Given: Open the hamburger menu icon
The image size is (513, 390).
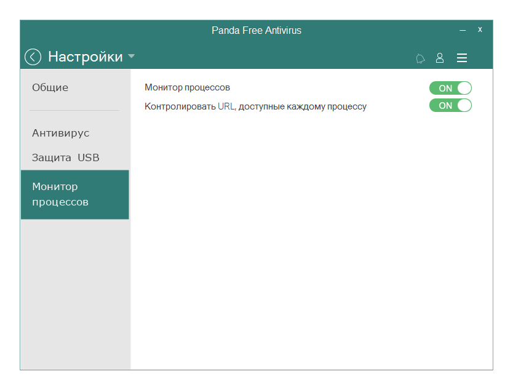Looking at the screenshot, I should click(461, 58).
